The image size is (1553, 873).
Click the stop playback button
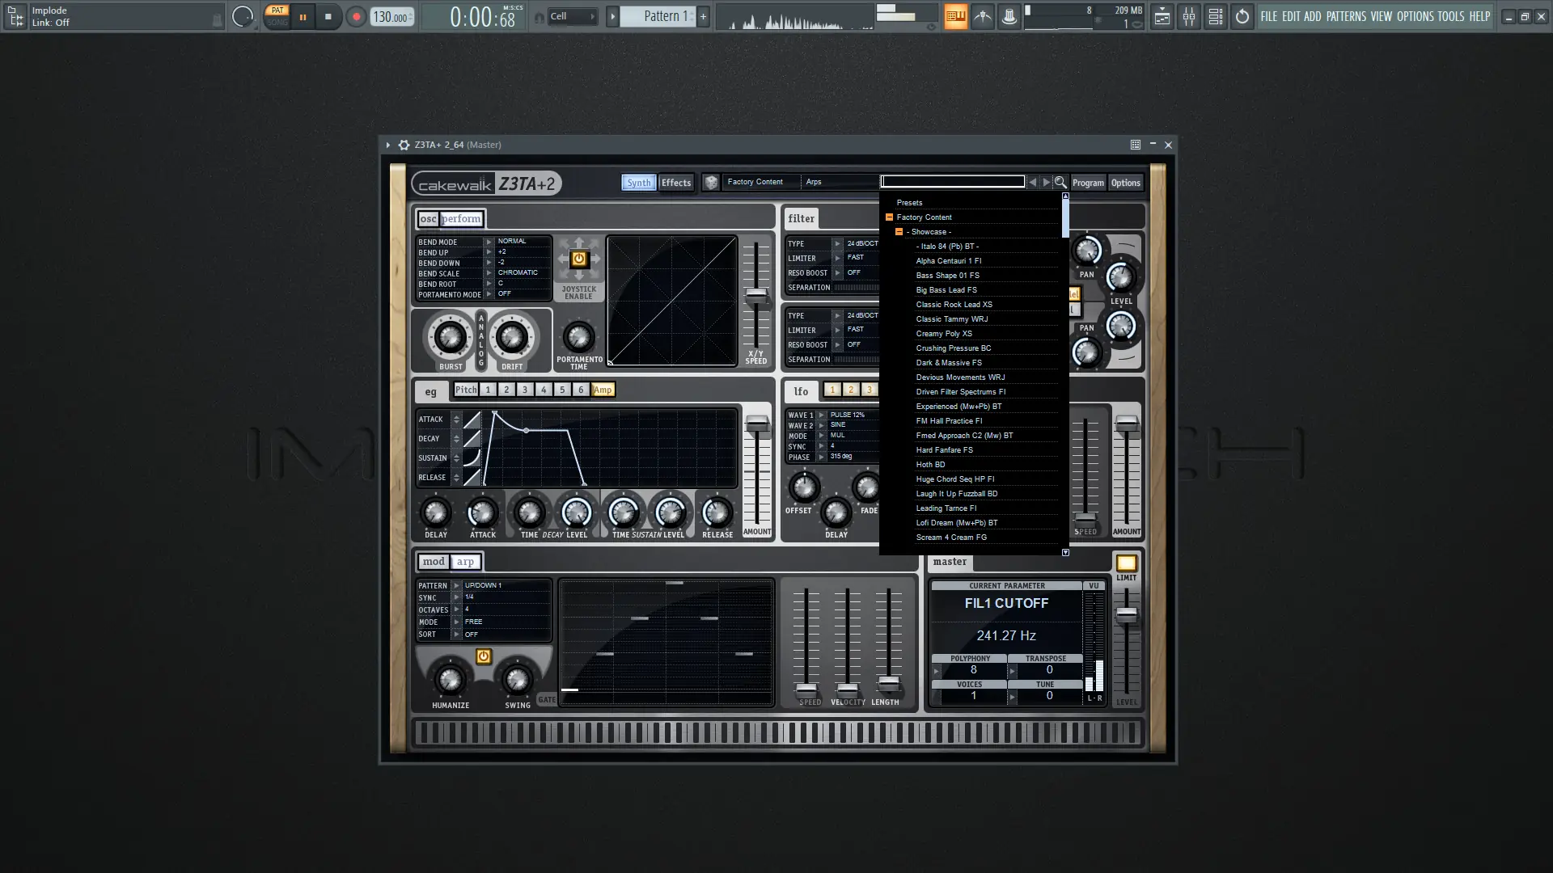[x=328, y=16]
